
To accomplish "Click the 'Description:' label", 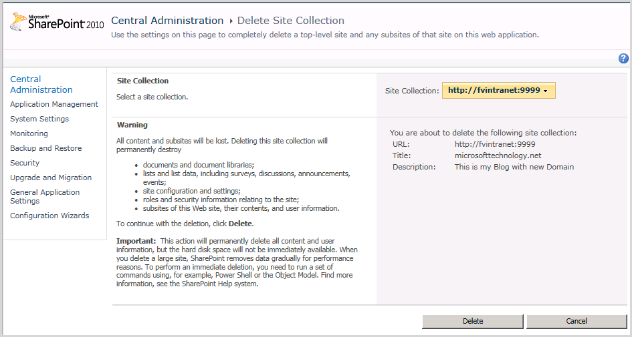I will click(x=414, y=166).
